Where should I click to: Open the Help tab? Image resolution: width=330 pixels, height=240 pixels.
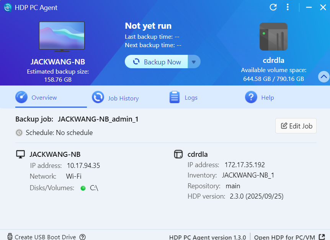tap(260, 97)
